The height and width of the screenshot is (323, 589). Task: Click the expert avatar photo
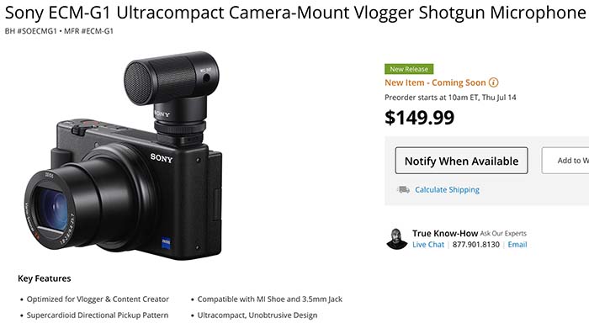coord(396,239)
